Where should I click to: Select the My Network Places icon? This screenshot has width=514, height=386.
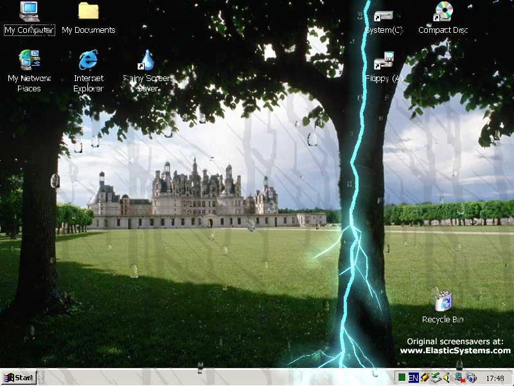(x=29, y=71)
